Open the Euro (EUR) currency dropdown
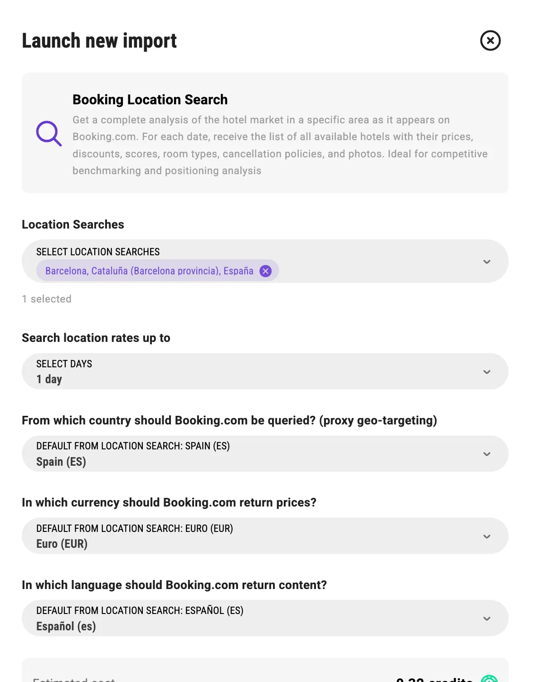This screenshot has width=544, height=682. pos(265,536)
